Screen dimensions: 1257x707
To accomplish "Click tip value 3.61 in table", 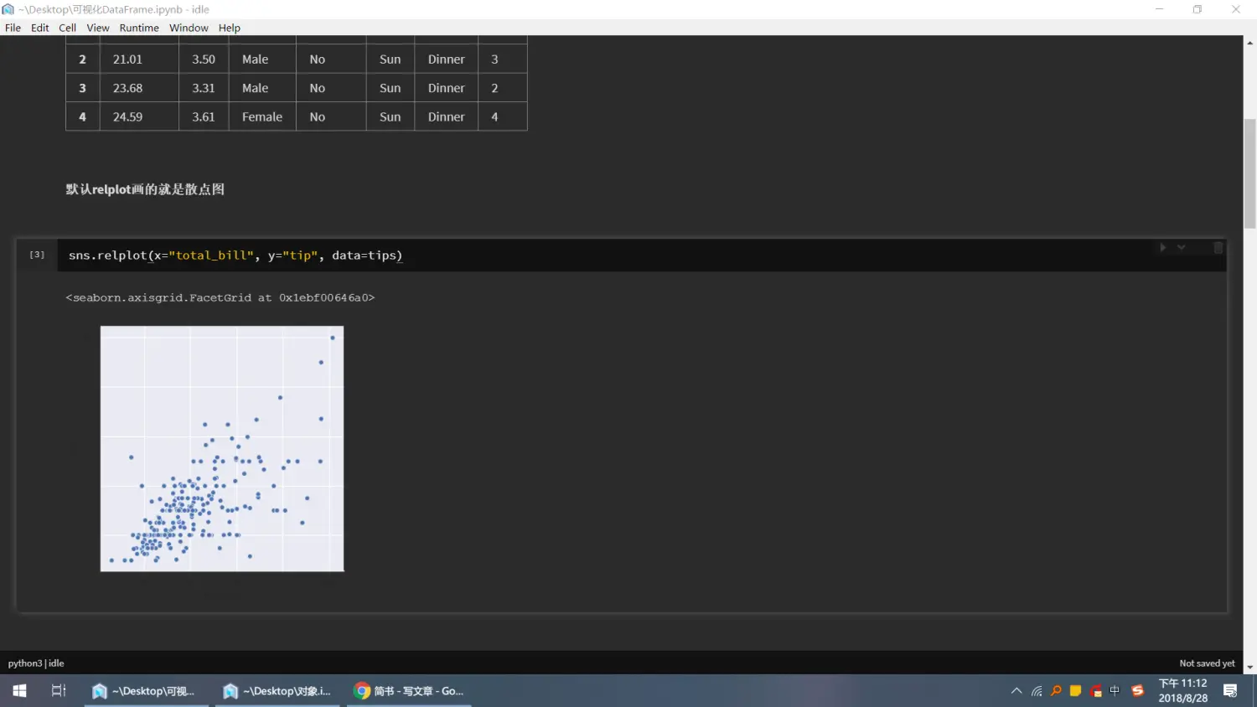I will click(x=204, y=117).
